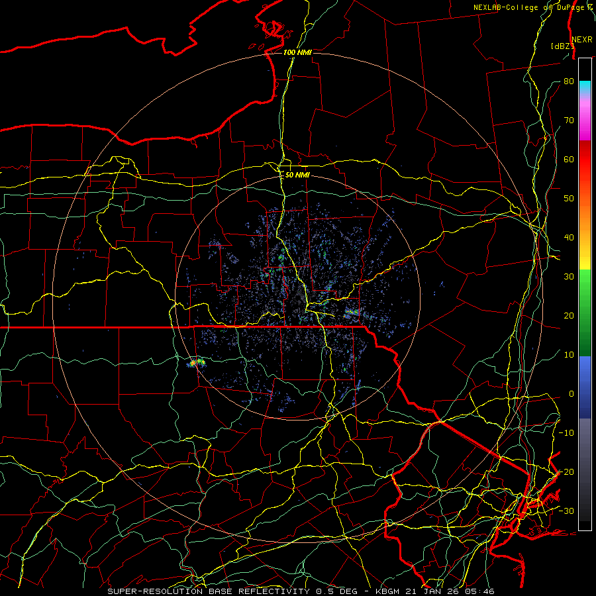The height and width of the screenshot is (596, 596).
Task: Click the orange echo cell west of radar
Action: (x=193, y=364)
